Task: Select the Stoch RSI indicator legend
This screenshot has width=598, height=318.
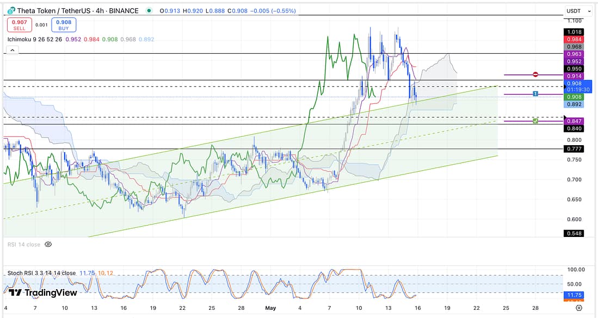Action: point(41,273)
